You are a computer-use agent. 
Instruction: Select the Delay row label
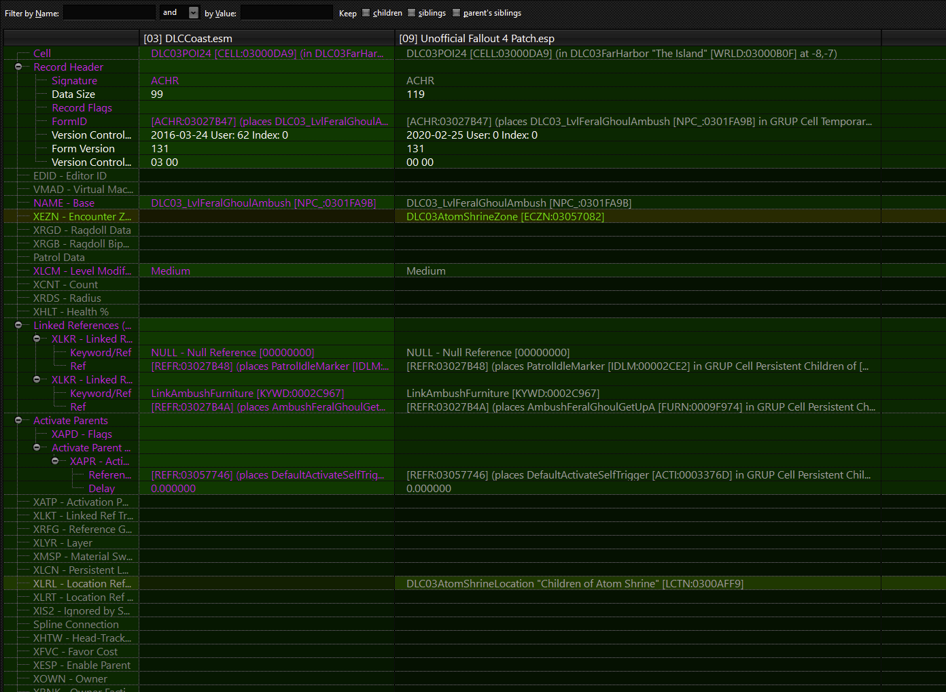click(102, 488)
